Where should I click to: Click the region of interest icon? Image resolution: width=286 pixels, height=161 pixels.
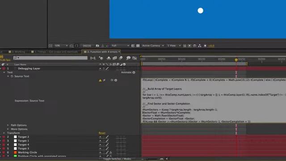tap(133, 46)
